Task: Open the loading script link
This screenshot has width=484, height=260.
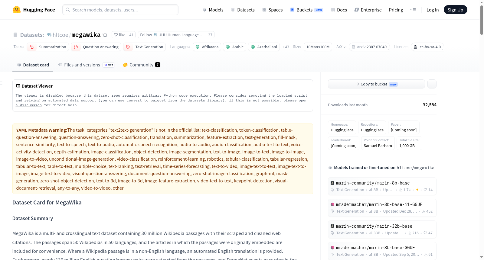Action: coord(292,95)
